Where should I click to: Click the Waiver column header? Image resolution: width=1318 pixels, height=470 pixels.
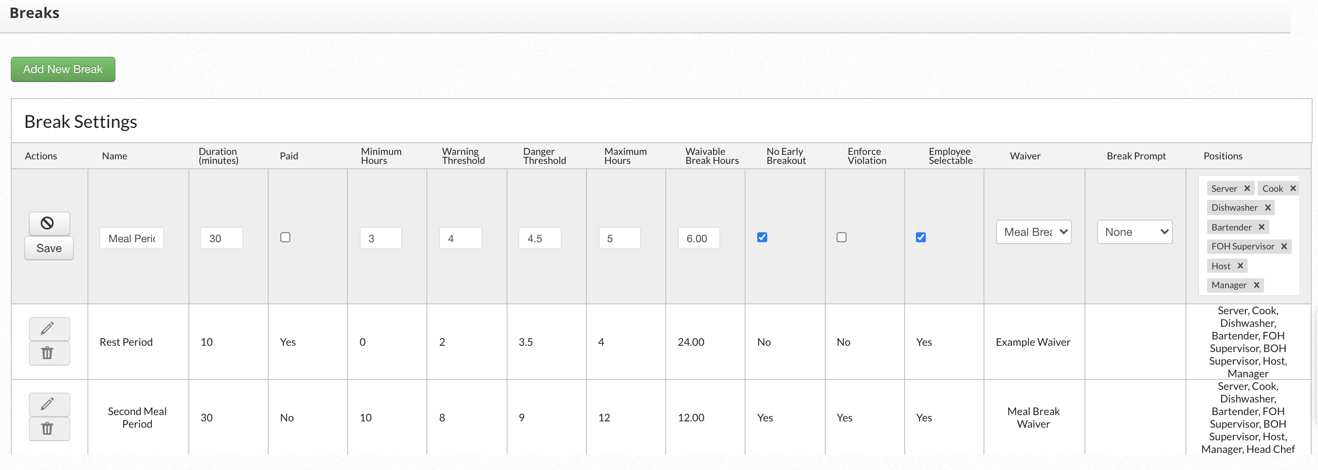(1025, 156)
